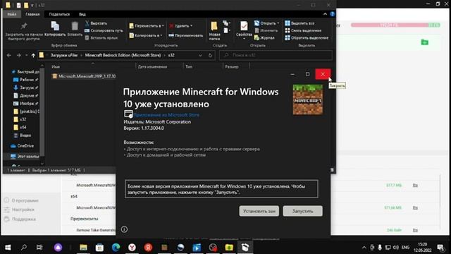Create a folder with Новая папка
Image resolution: width=451 pixels, height=254 pixels.
[214, 30]
